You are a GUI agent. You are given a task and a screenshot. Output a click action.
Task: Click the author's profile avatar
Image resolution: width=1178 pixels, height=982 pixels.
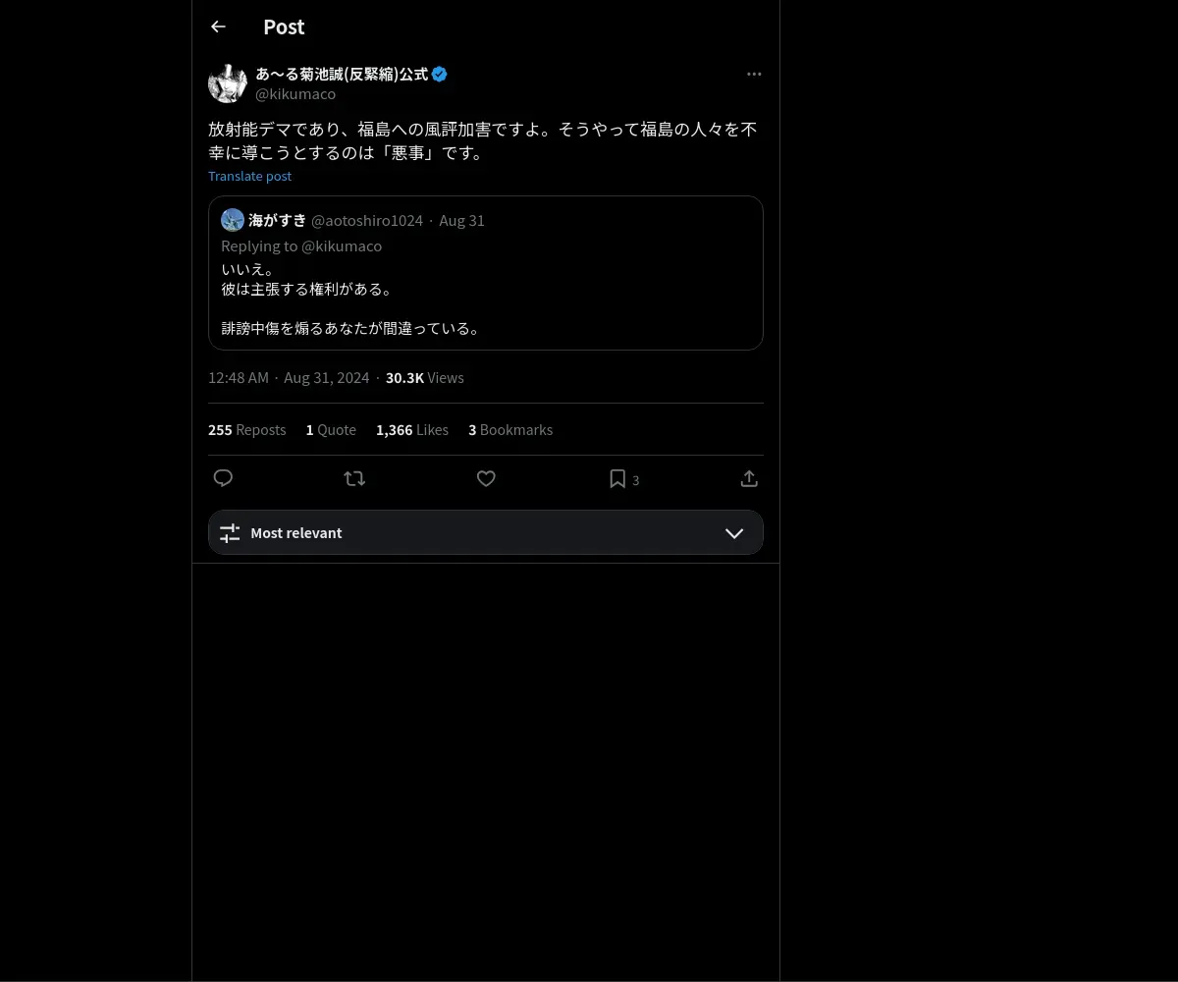click(x=228, y=83)
